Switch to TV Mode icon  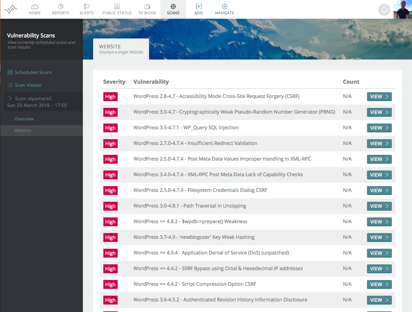coord(147,6)
